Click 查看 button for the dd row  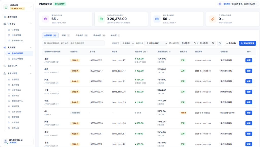(x=249, y=113)
